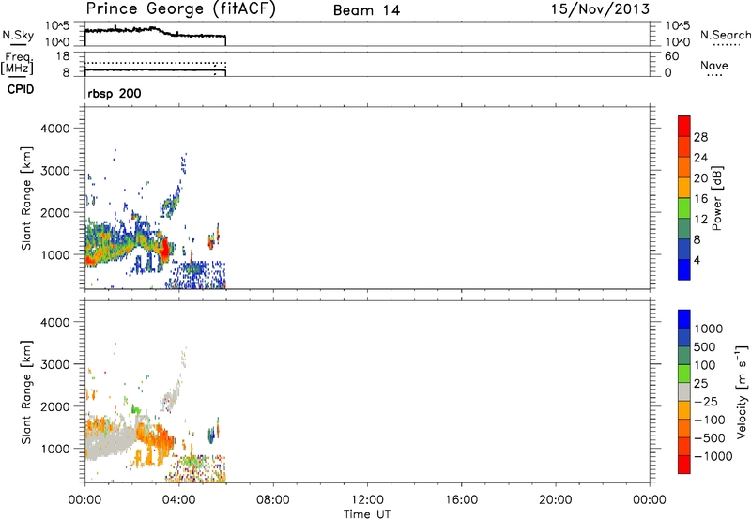Select the 'Freq. [MHz]' axis label

click(18, 65)
